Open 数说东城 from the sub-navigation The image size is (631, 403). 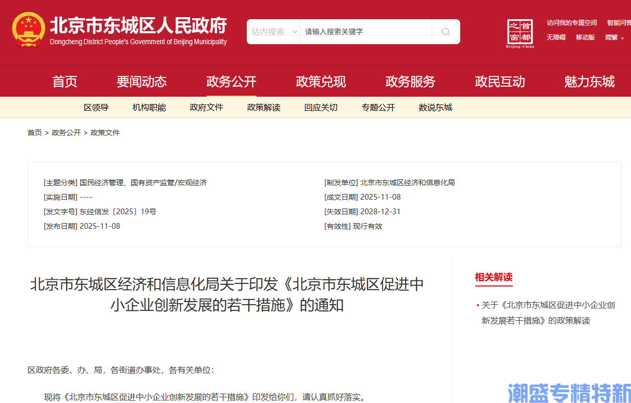coord(435,107)
